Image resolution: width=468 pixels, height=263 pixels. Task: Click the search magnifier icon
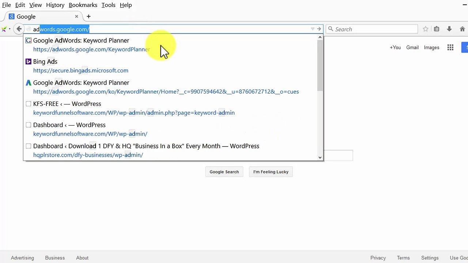pos(331,29)
